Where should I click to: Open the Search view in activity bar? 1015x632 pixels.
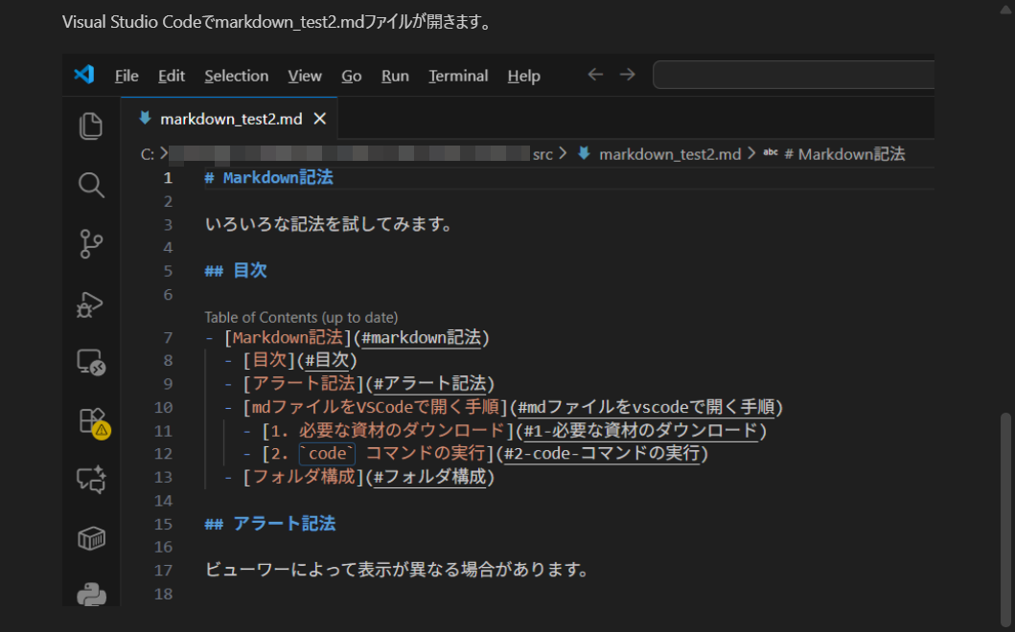tap(91, 186)
